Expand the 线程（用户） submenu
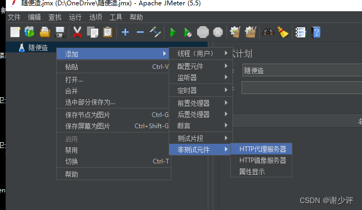362x210 pixels. tap(201, 53)
